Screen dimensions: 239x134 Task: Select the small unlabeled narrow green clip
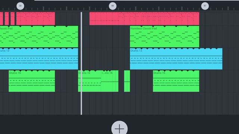point(127,81)
